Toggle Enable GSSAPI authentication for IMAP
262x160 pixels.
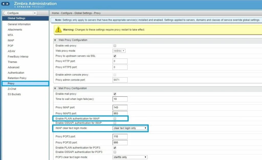(x=115, y=123)
